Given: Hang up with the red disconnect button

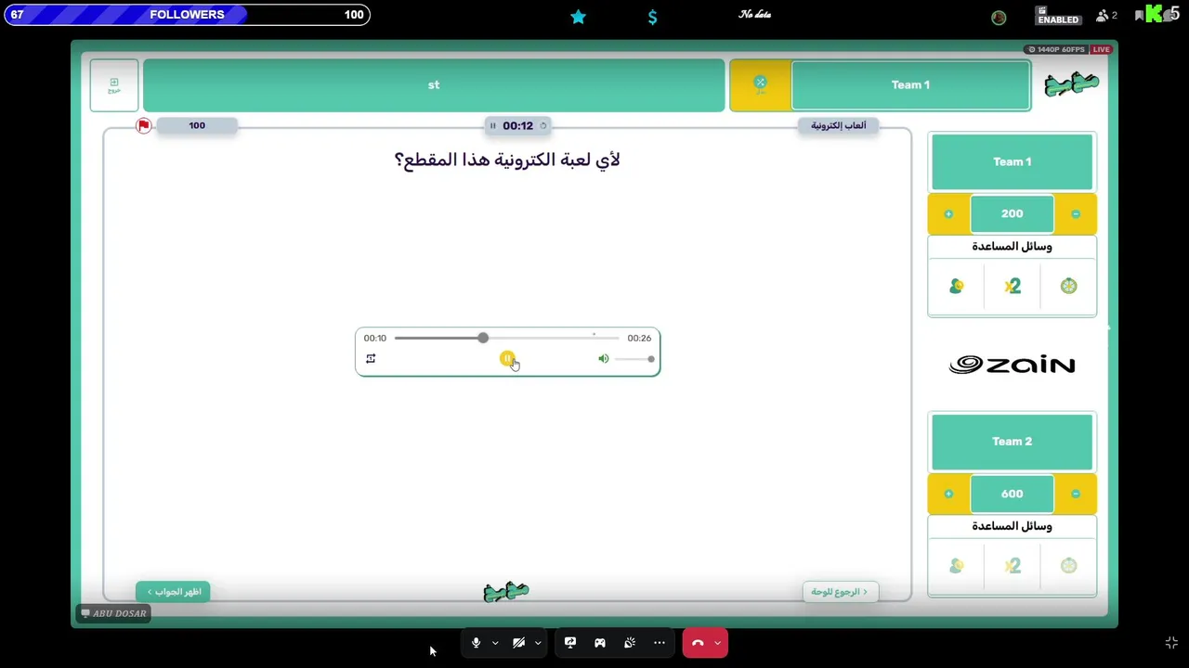Looking at the screenshot, I should click(x=698, y=643).
